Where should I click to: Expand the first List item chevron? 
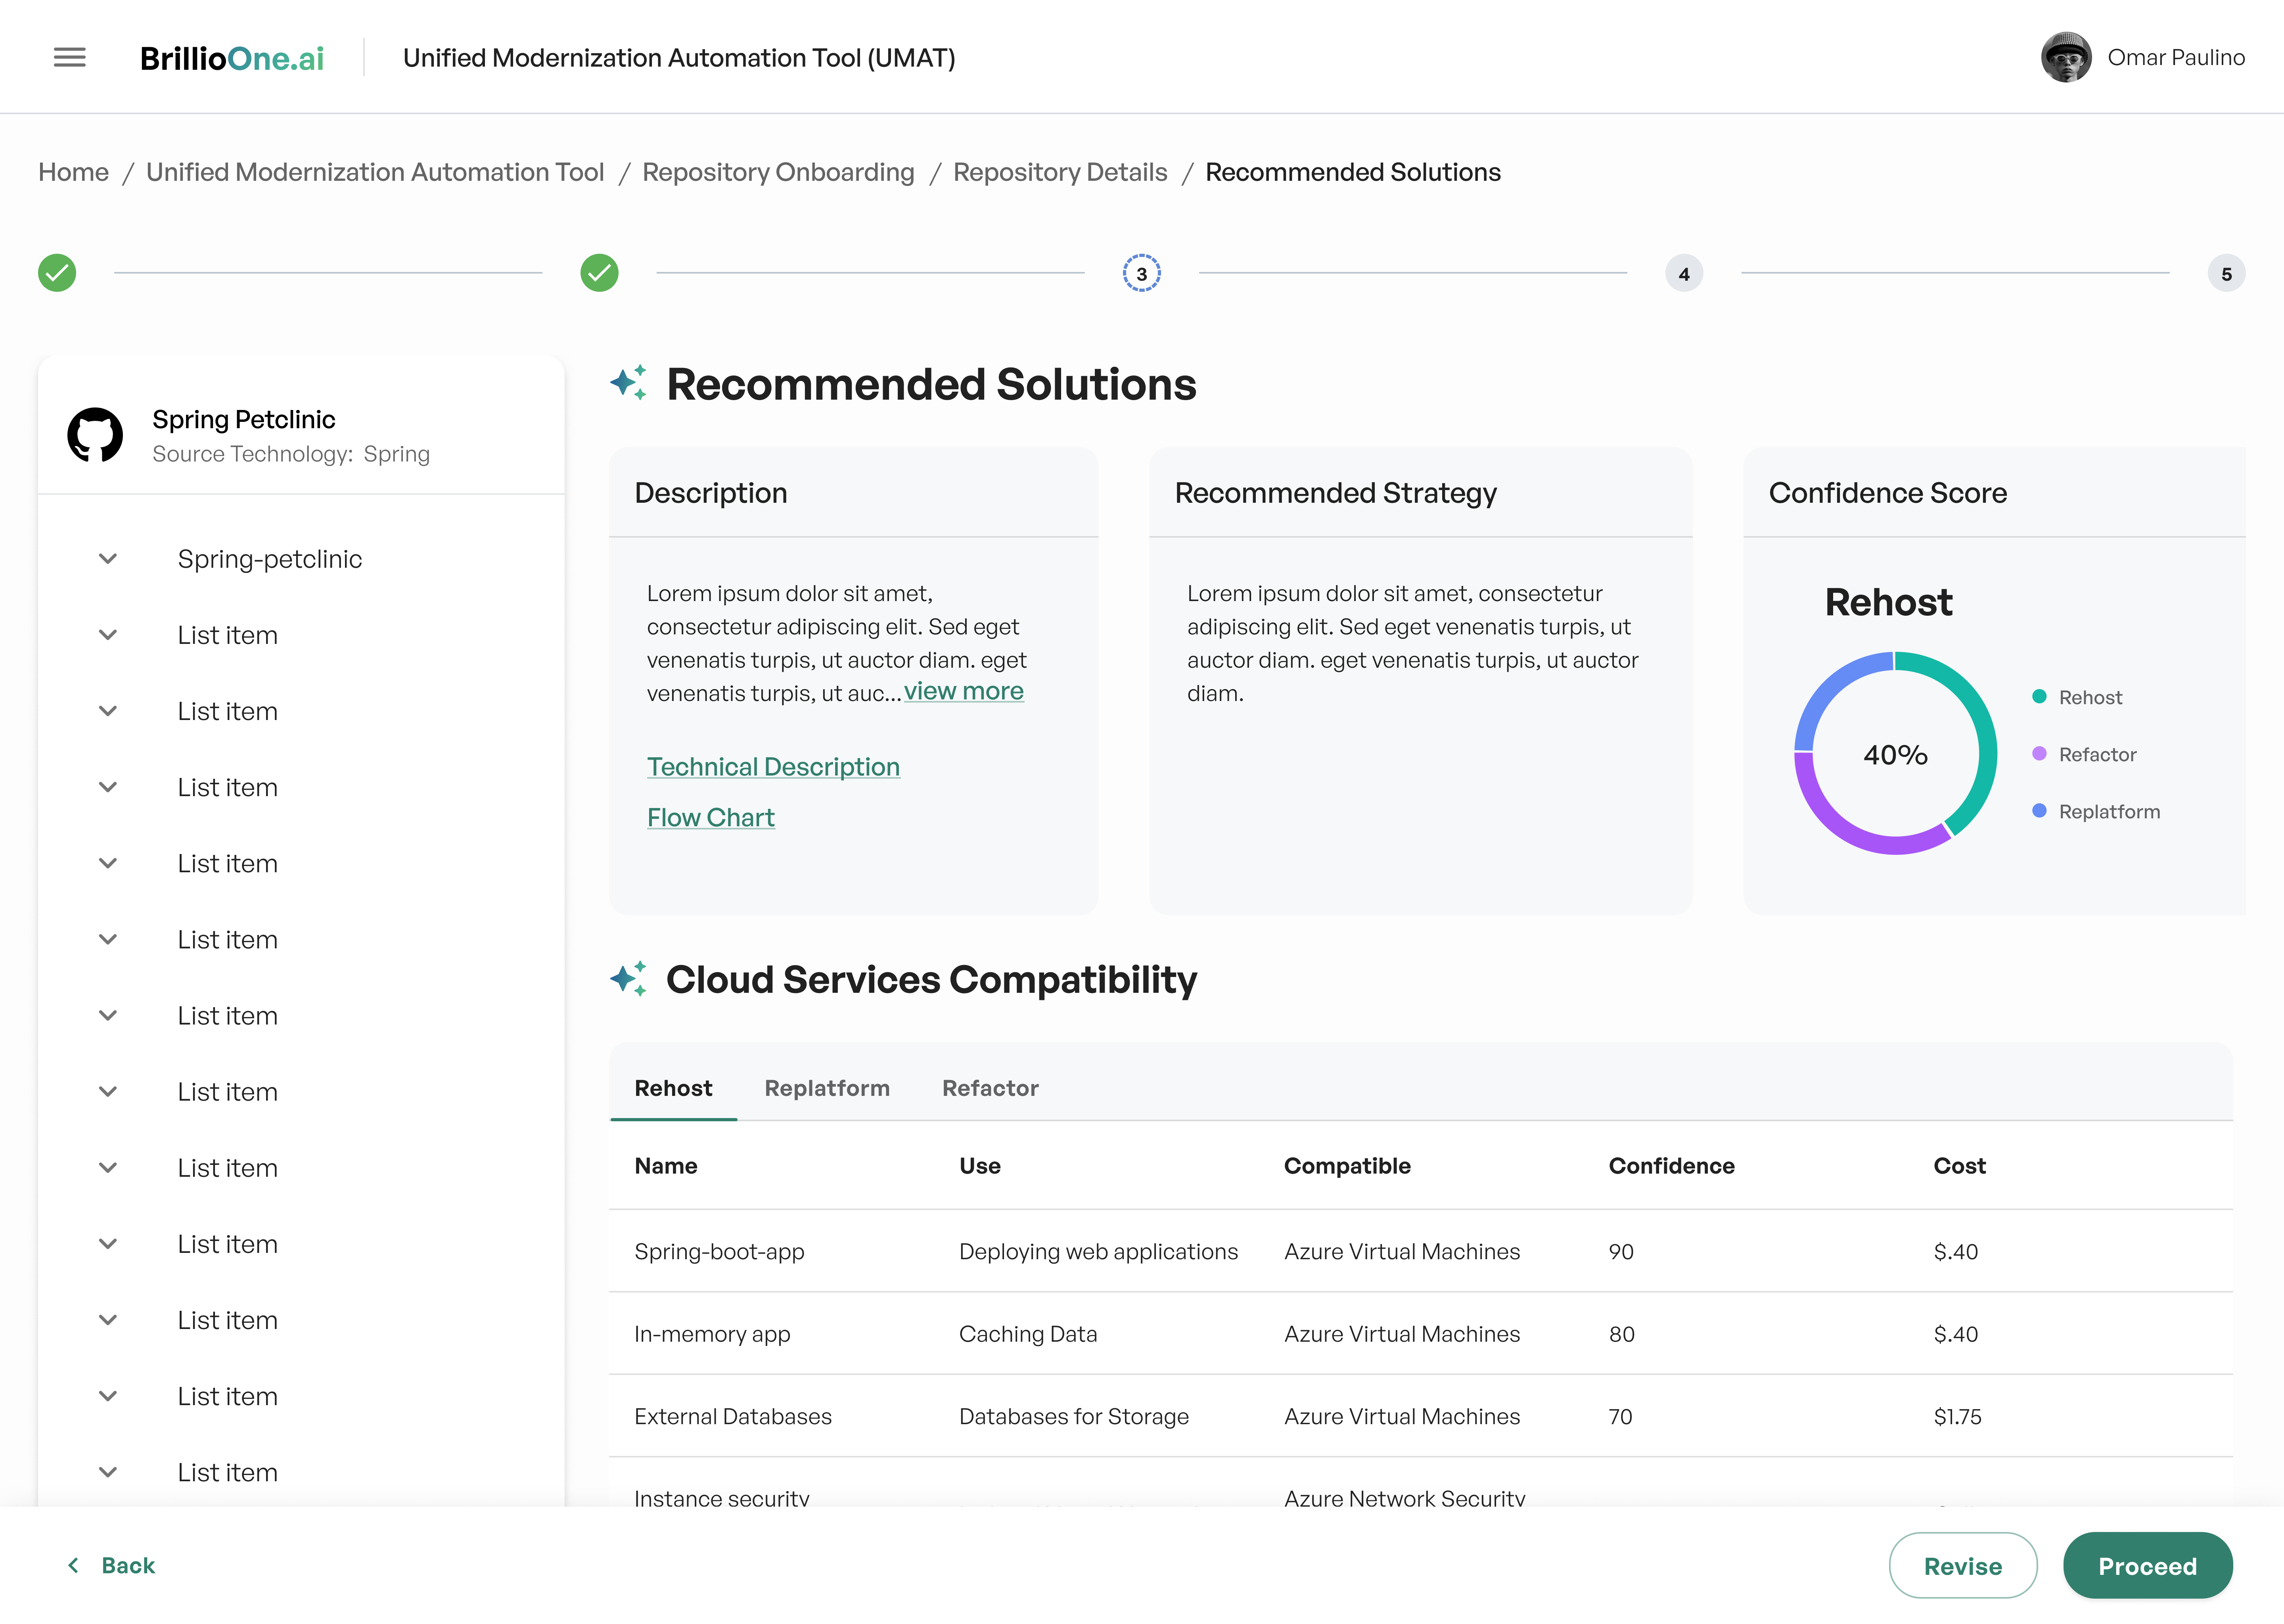[108, 635]
